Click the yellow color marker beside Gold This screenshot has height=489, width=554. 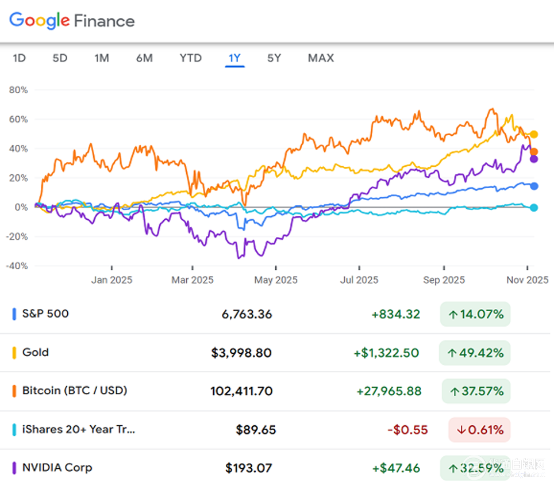(x=14, y=353)
